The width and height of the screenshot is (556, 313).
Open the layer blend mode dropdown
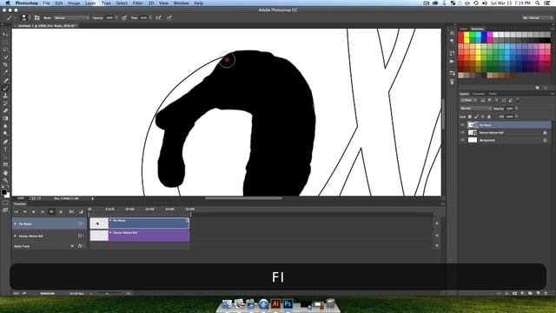tap(475, 108)
